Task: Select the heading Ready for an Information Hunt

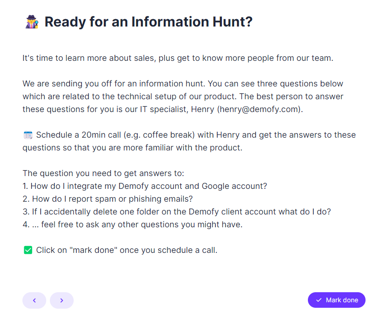Action: [149, 21]
